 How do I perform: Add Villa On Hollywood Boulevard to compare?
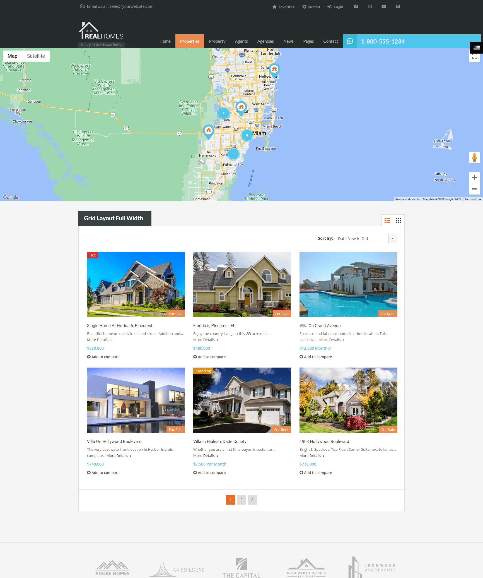pyautogui.click(x=103, y=473)
